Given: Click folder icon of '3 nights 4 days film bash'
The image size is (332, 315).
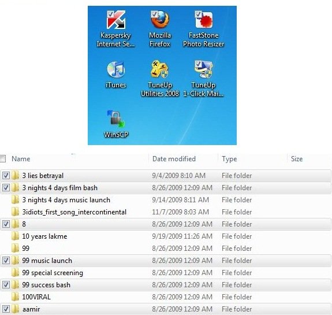Looking at the screenshot, I should coord(15,188).
